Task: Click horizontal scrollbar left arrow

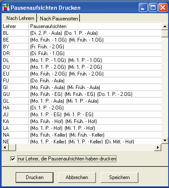Action: point(5,147)
